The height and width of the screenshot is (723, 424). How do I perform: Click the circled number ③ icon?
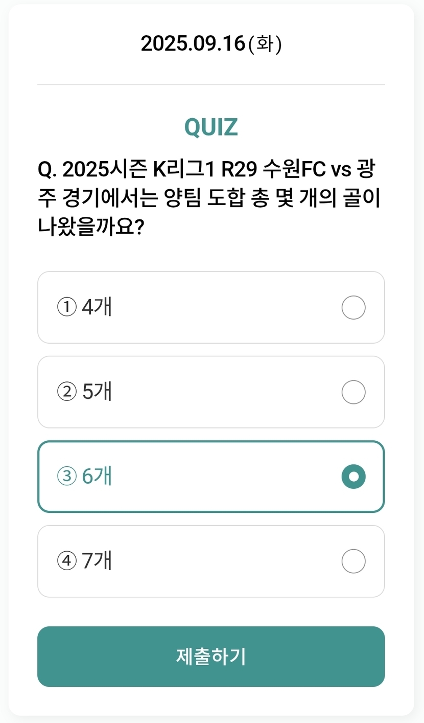pyautogui.click(x=66, y=477)
